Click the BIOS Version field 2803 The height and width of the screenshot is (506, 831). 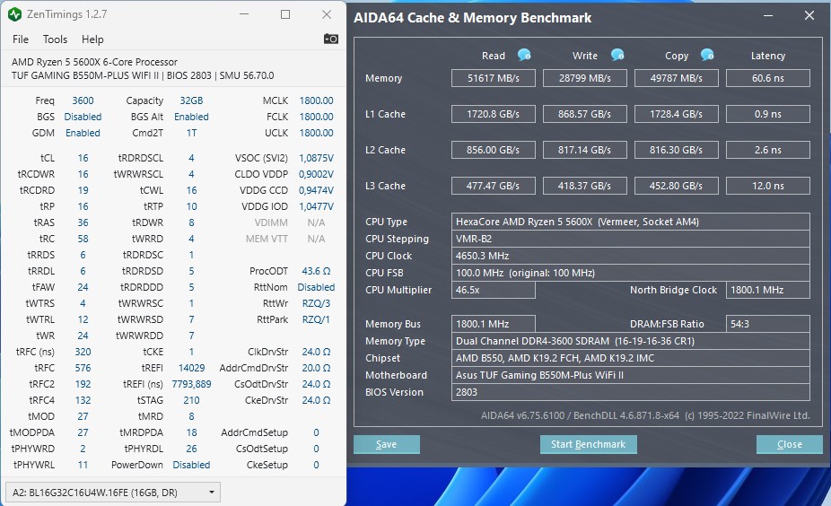coord(631,392)
